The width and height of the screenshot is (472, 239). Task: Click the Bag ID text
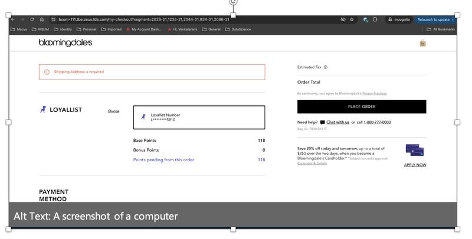pos(312,129)
